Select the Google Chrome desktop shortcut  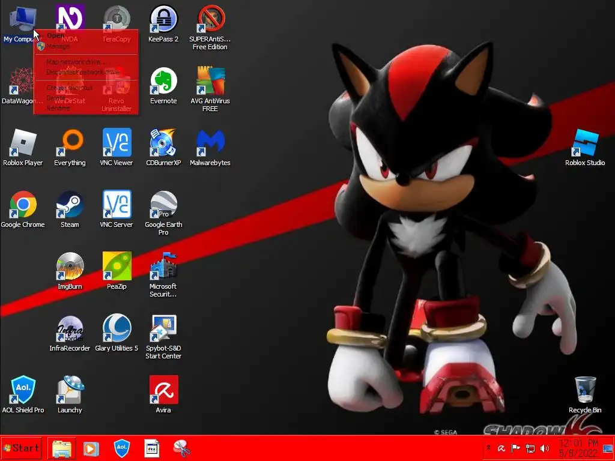tap(23, 209)
